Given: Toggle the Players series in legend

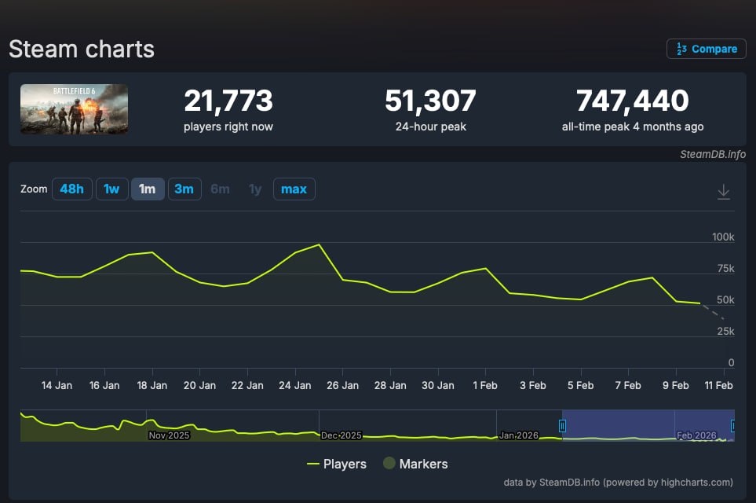Looking at the screenshot, I should coord(337,464).
